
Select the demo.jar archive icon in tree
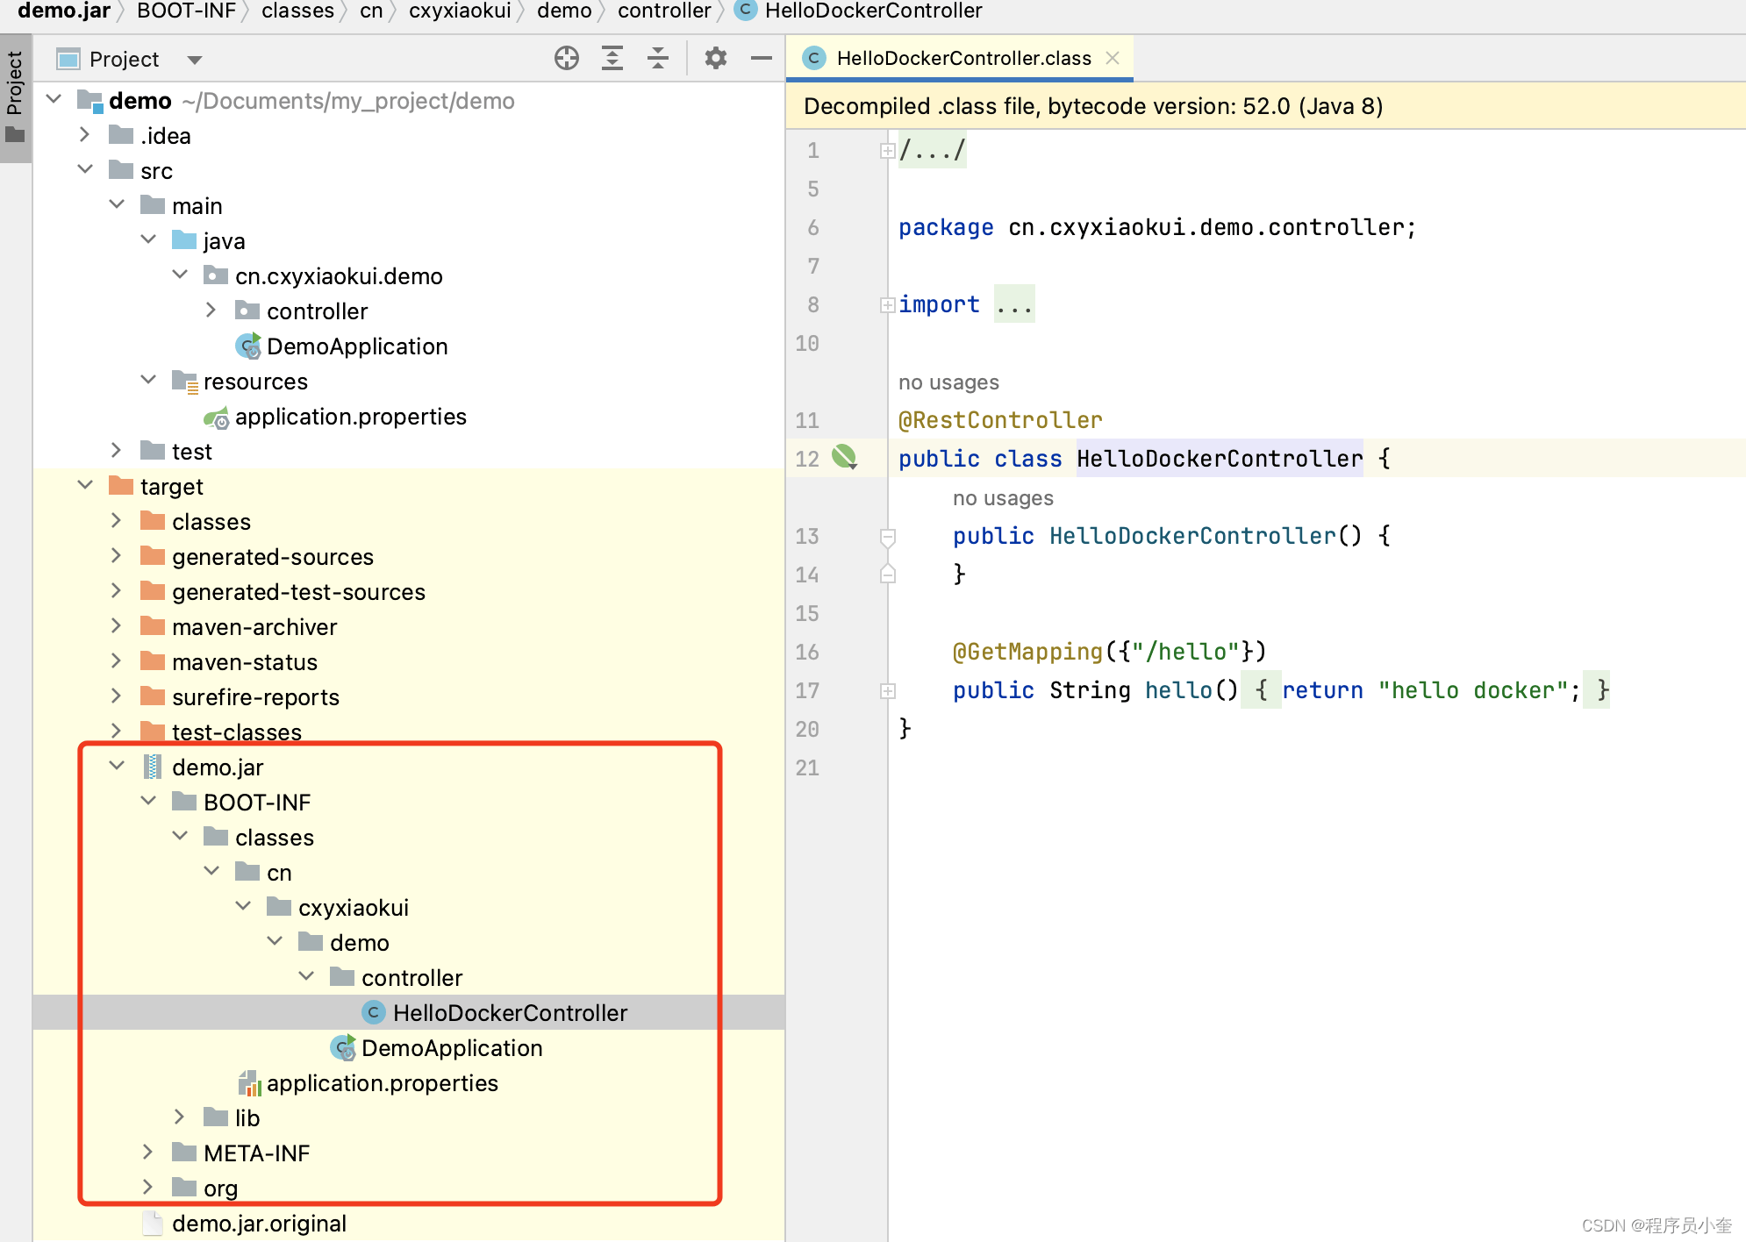[152, 767]
